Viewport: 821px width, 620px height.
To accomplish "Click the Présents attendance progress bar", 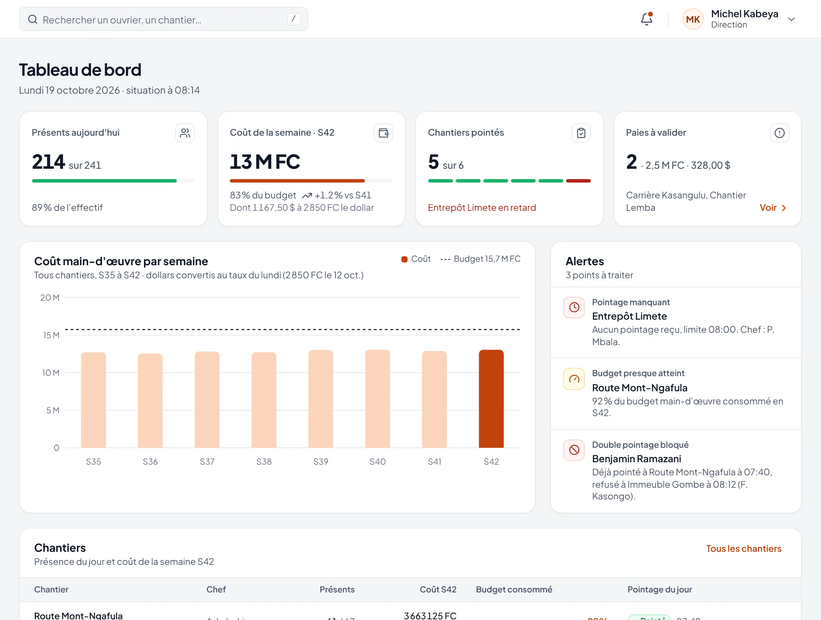I will (x=113, y=181).
